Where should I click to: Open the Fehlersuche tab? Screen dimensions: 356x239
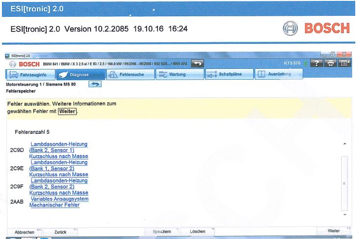(x=130, y=74)
